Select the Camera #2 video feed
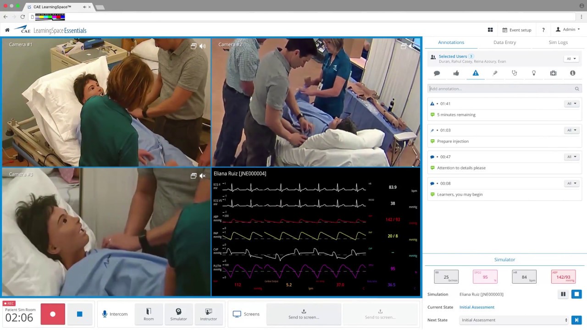This screenshot has width=587, height=330. coord(316,102)
